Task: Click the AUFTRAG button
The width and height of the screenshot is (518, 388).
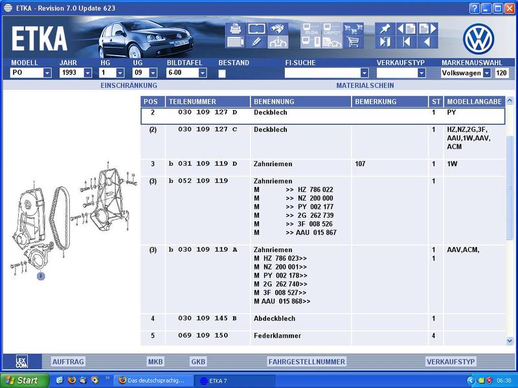Action: tap(68, 361)
